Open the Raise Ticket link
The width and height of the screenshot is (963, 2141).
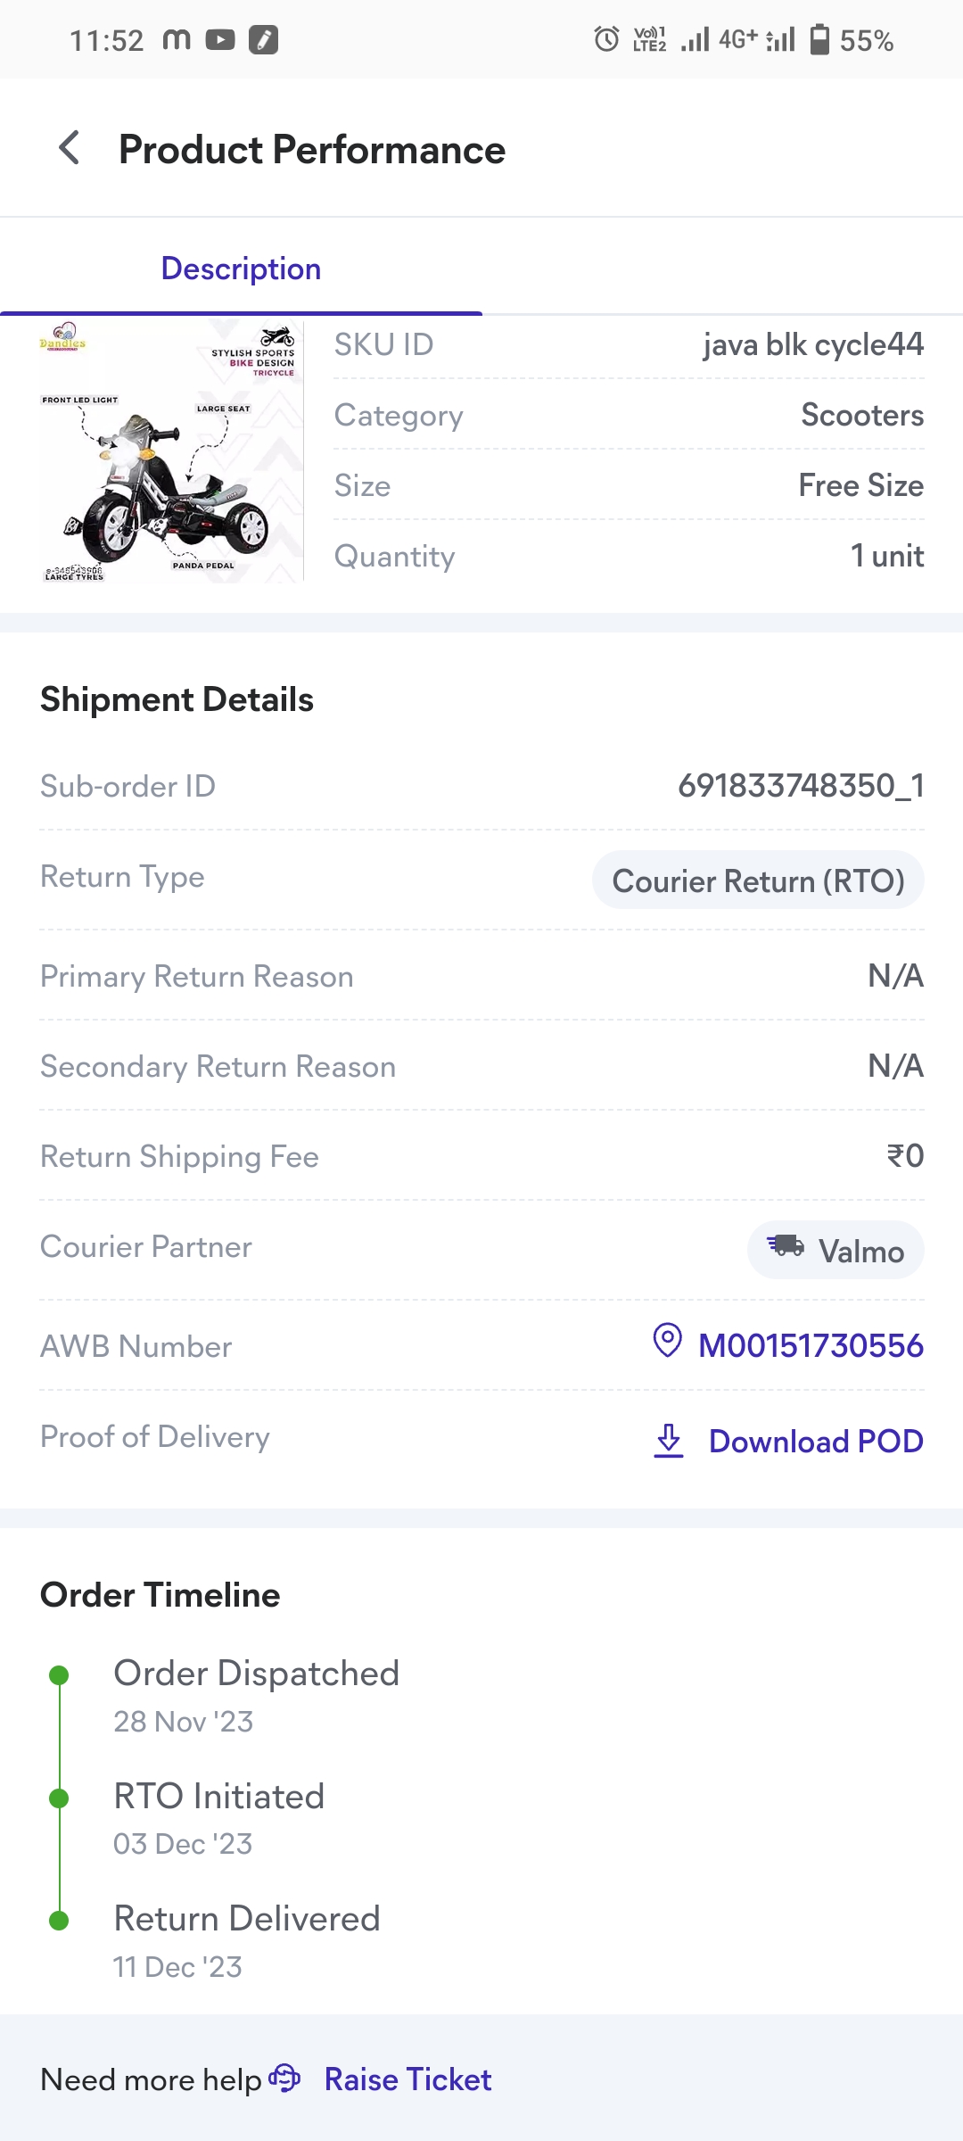coord(407,2079)
